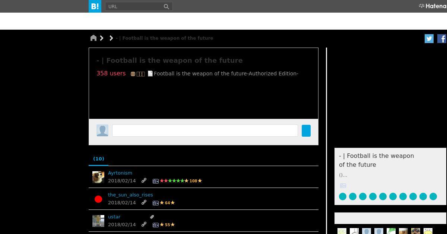Open the entry title heading link
Screen dimensions: 447x234
tap(169, 60)
